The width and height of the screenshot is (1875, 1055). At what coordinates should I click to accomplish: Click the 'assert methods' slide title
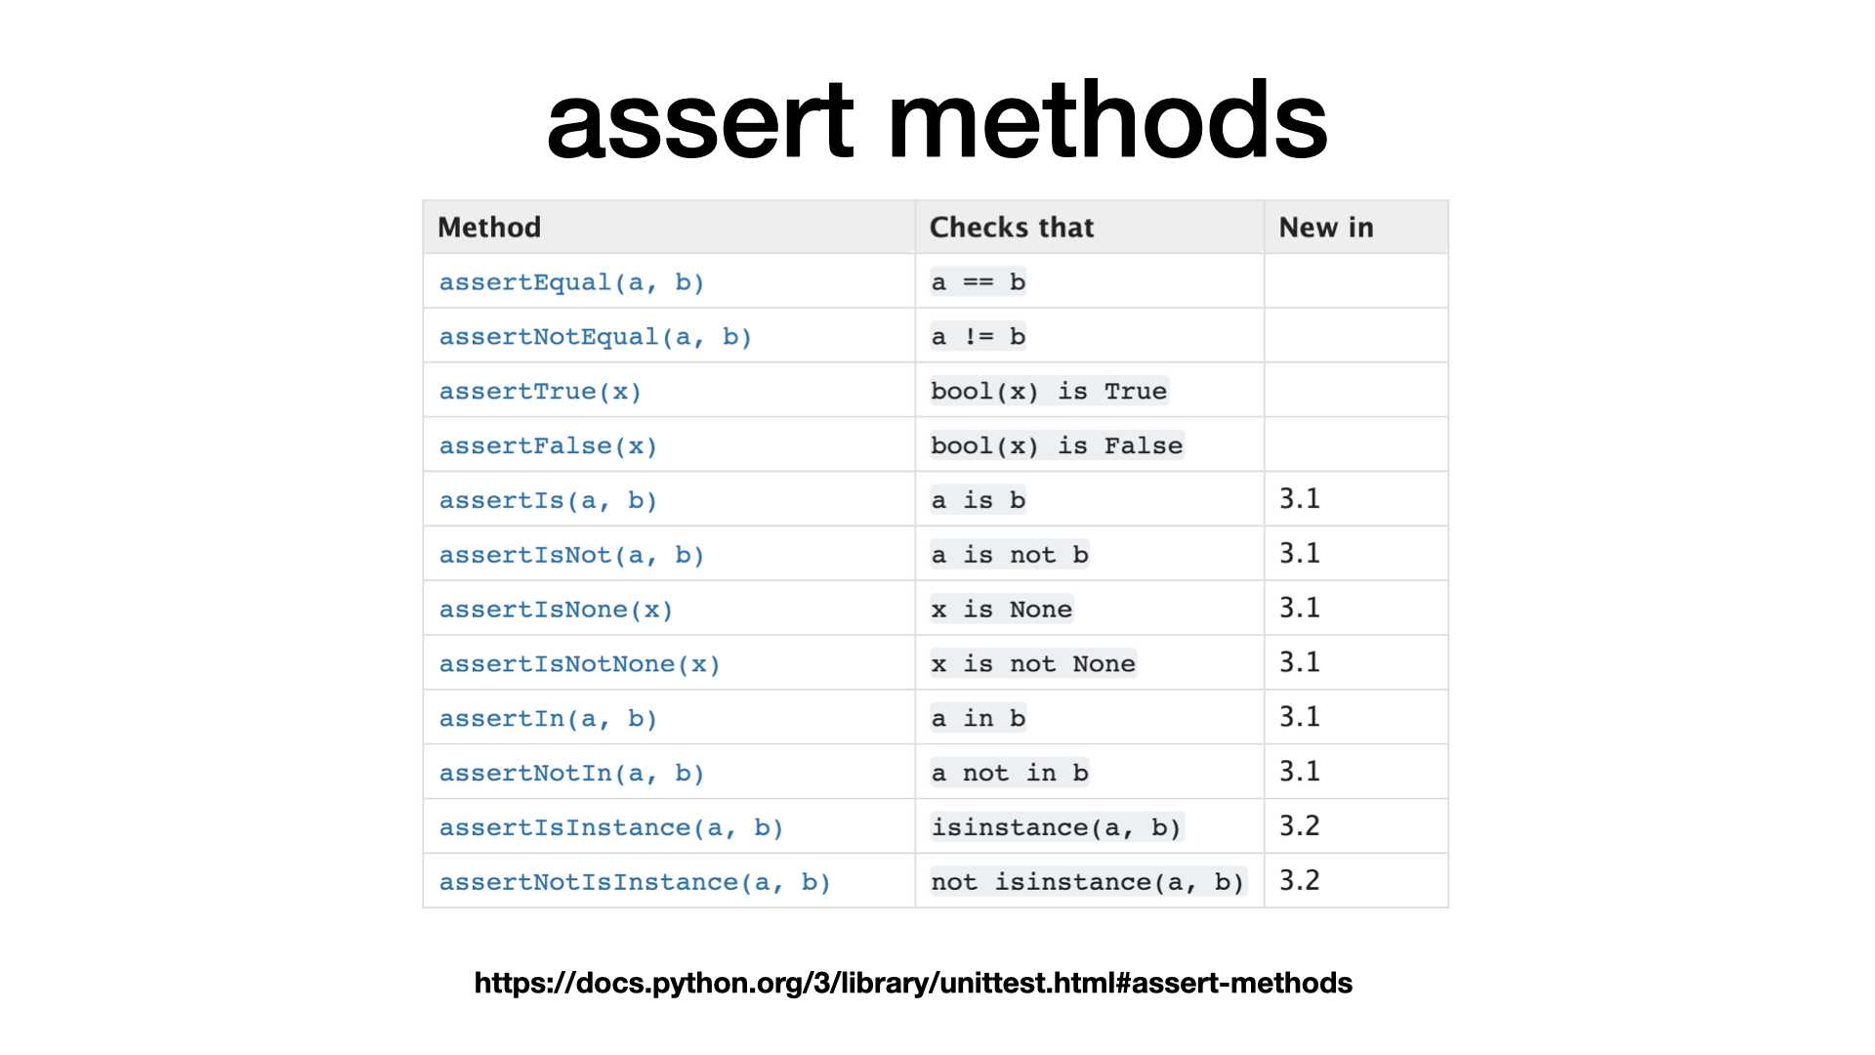[x=937, y=119]
